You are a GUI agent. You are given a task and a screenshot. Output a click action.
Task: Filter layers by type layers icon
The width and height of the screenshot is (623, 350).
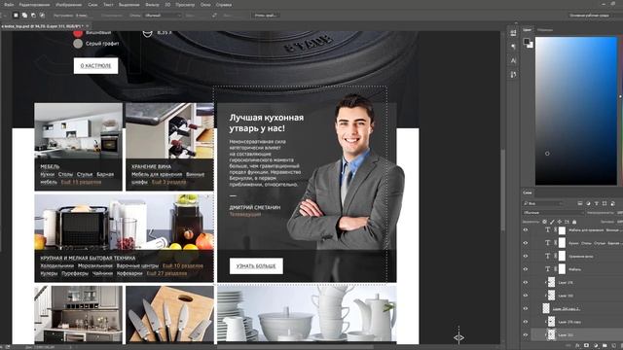click(x=597, y=203)
